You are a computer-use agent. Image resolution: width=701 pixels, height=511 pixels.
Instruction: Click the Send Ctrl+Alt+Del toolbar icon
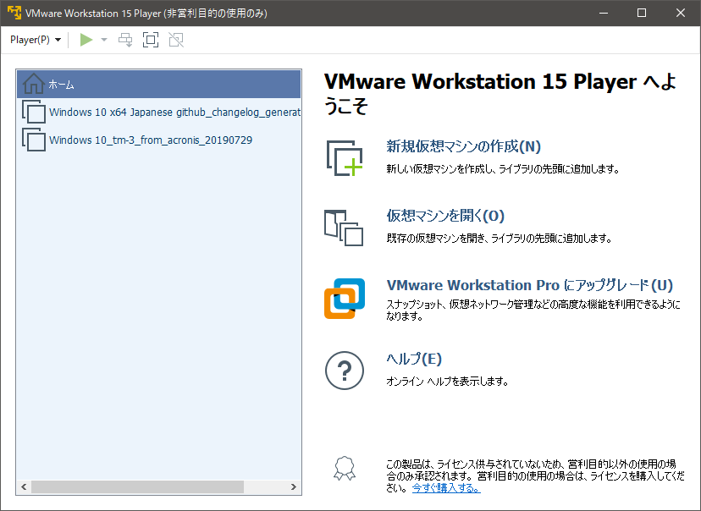125,40
